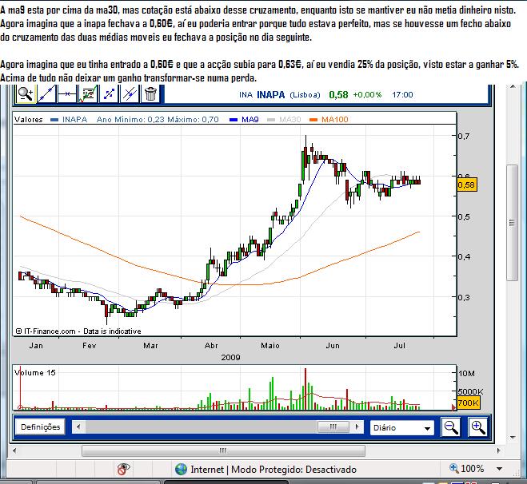Open the zoom level dropdown arrow
This screenshot has height=484, width=527.
click(499, 469)
